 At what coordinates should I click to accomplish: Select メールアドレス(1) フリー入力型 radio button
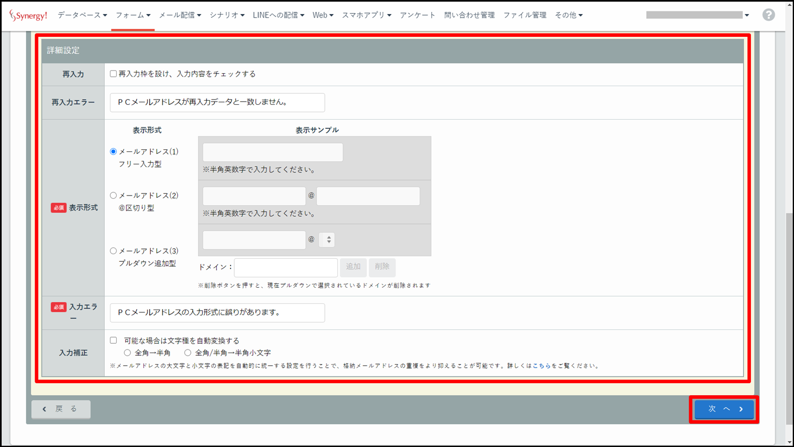[113, 152]
